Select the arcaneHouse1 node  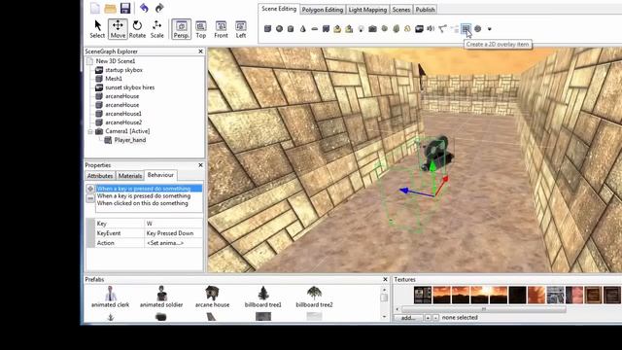click(123, 114)
